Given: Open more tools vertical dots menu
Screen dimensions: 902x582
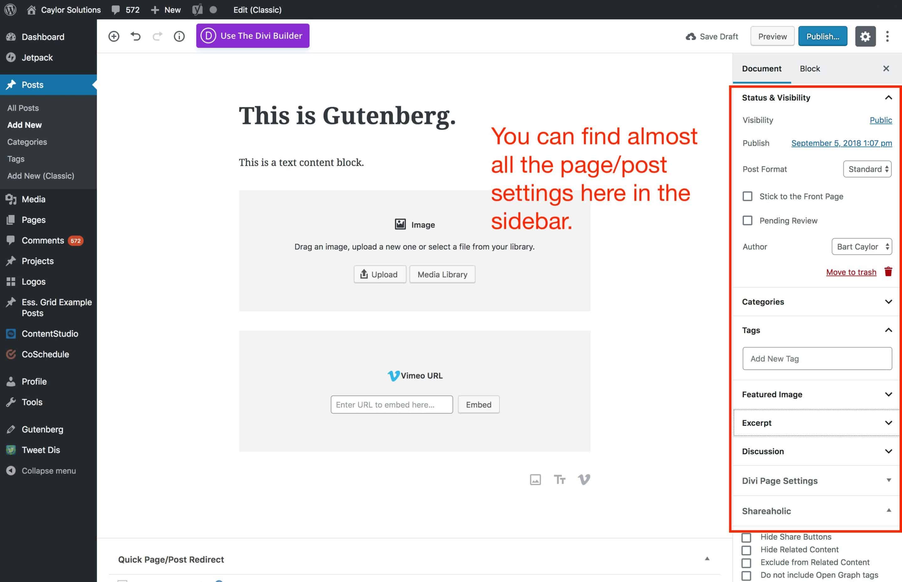Looking at the screenshot, I should point(887,36).
